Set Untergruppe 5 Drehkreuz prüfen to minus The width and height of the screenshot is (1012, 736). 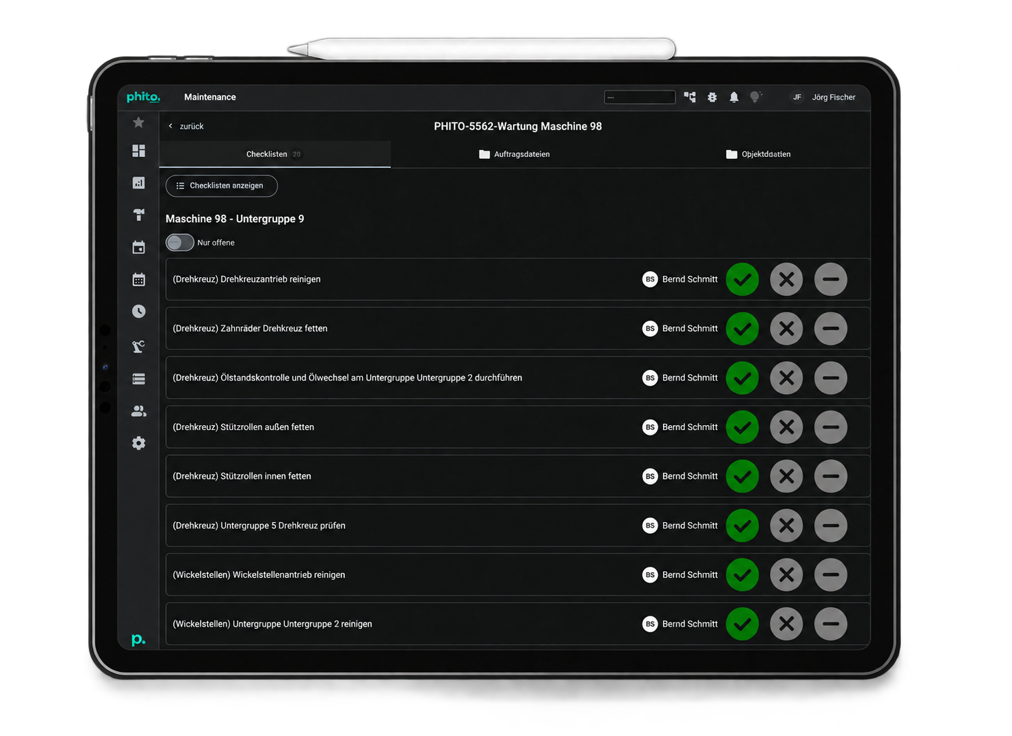[x=831, y=526]
